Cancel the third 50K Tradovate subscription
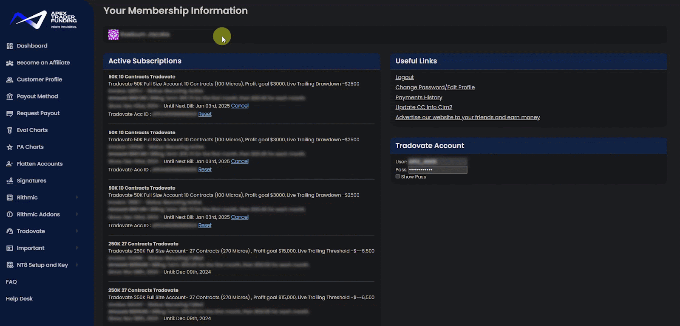680x326 pixels. pos(240,217)
